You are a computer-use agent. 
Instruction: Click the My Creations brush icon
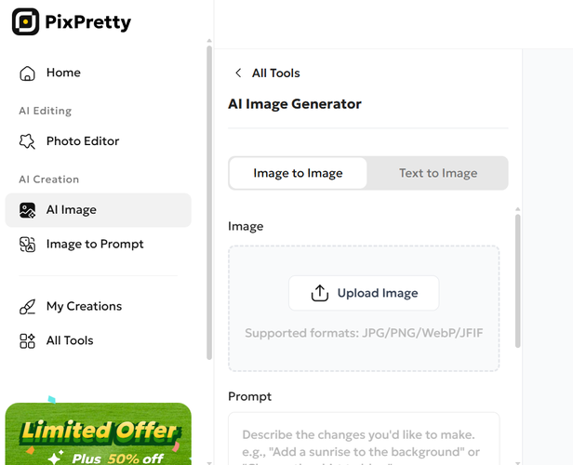click(x=27, y=307)
